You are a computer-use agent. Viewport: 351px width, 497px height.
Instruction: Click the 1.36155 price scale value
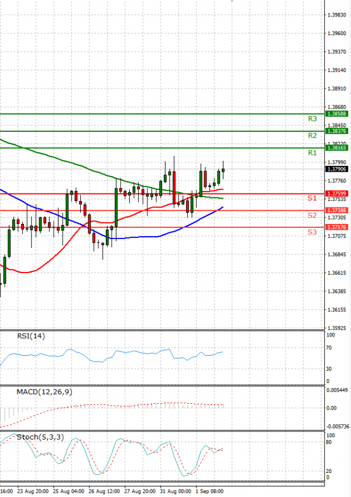point(337,309)
